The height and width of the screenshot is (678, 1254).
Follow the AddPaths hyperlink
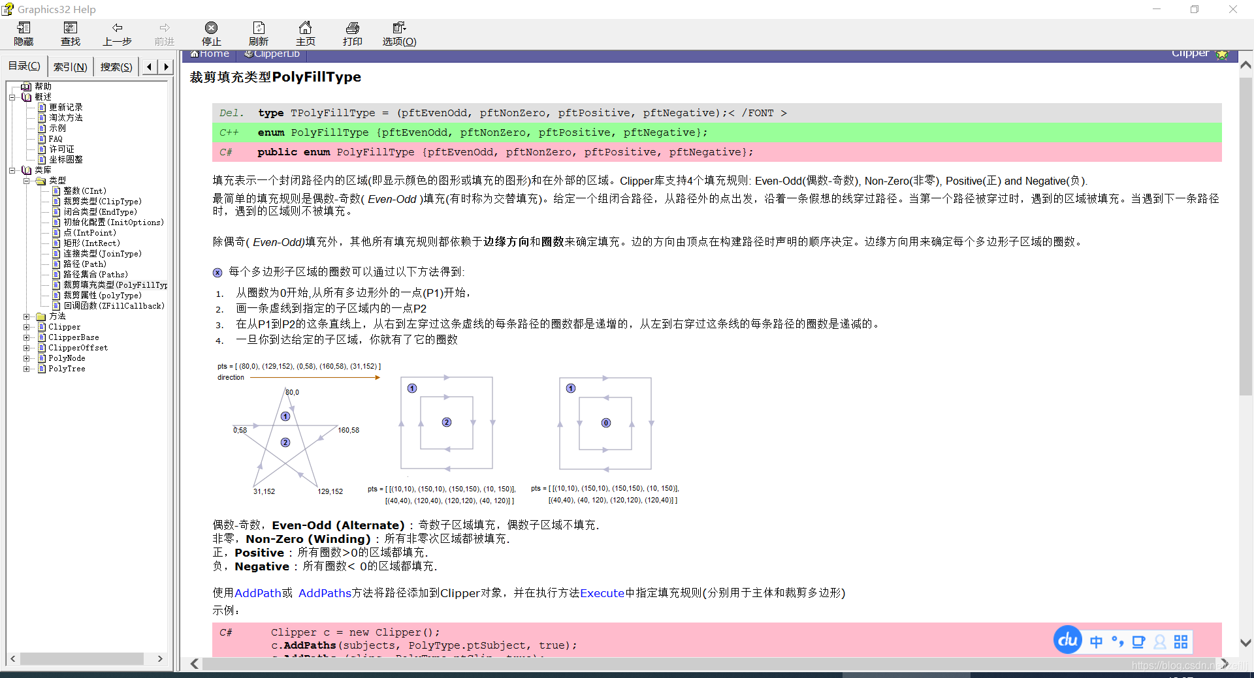point(325,593)
